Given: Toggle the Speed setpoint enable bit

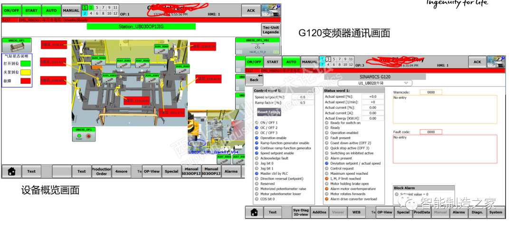Looking at the screenshot, I should (257, 153).
